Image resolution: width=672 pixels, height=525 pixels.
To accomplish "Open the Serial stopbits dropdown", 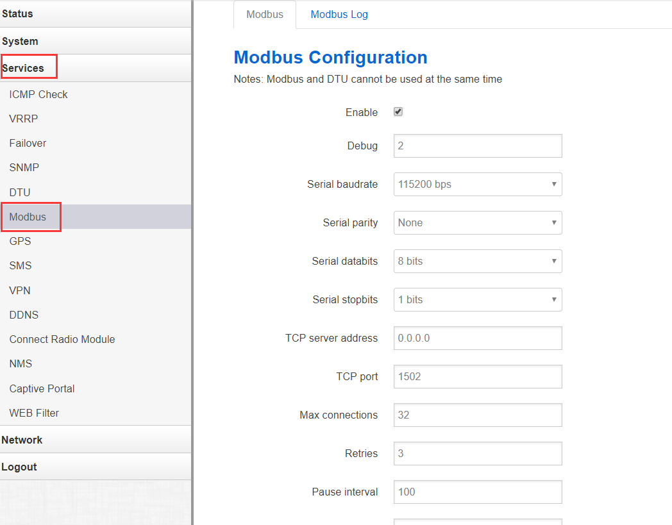I will 478,299.
